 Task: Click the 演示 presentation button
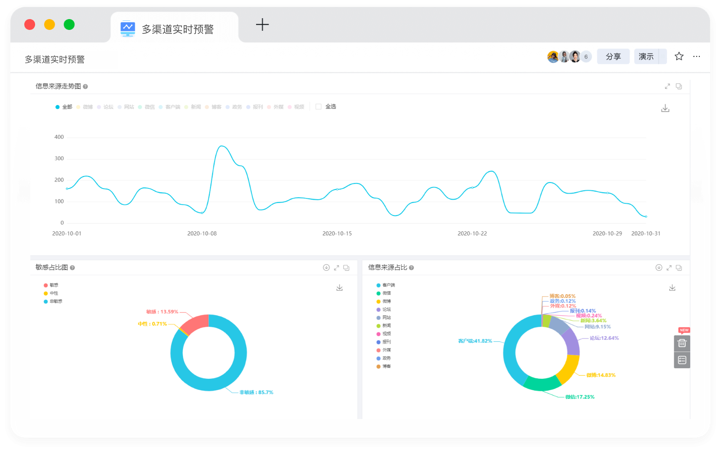646,56
